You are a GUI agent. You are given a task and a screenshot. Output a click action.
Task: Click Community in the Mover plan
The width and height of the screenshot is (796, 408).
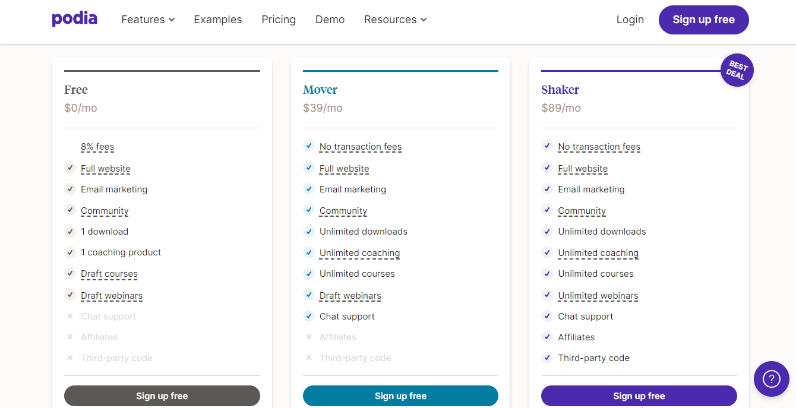click(343, 211)
